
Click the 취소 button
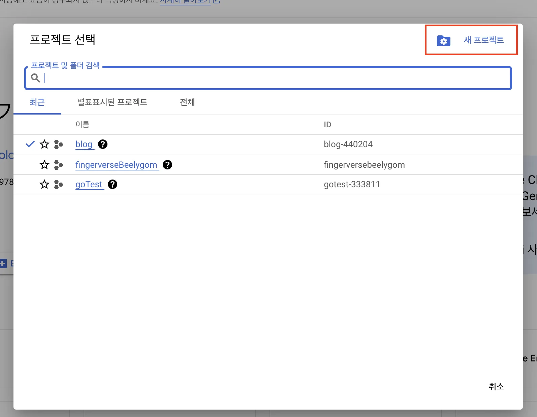pos(496,386)
